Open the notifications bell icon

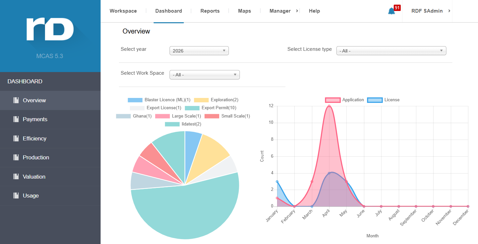point(391,11)
